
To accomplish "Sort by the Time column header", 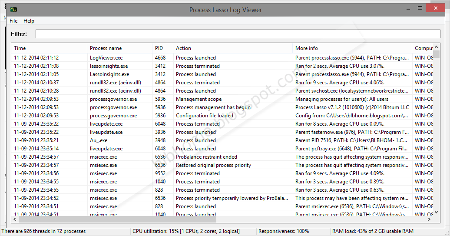I will [x=49, y=48].
